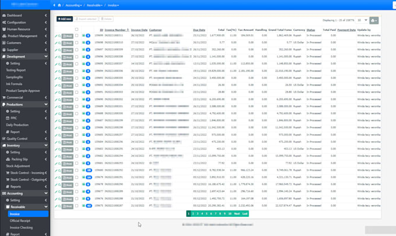This screenshot has height=236, width=396.
Task: Open the Receivable breadcrumb dropdown
Action: pyautogui.click(x=94, y=5)
